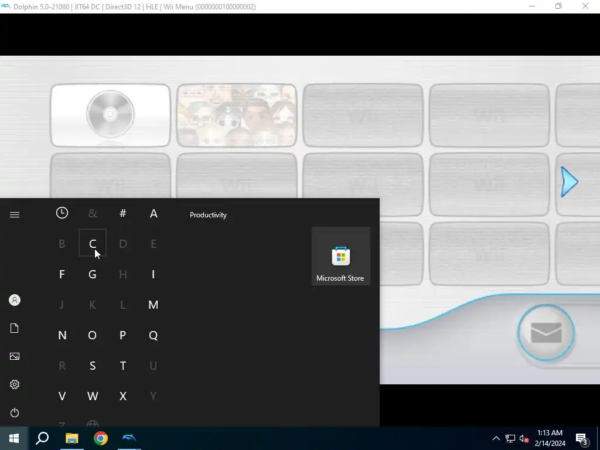
Task: Open muted volume tray icon
Action: point(524,438)
